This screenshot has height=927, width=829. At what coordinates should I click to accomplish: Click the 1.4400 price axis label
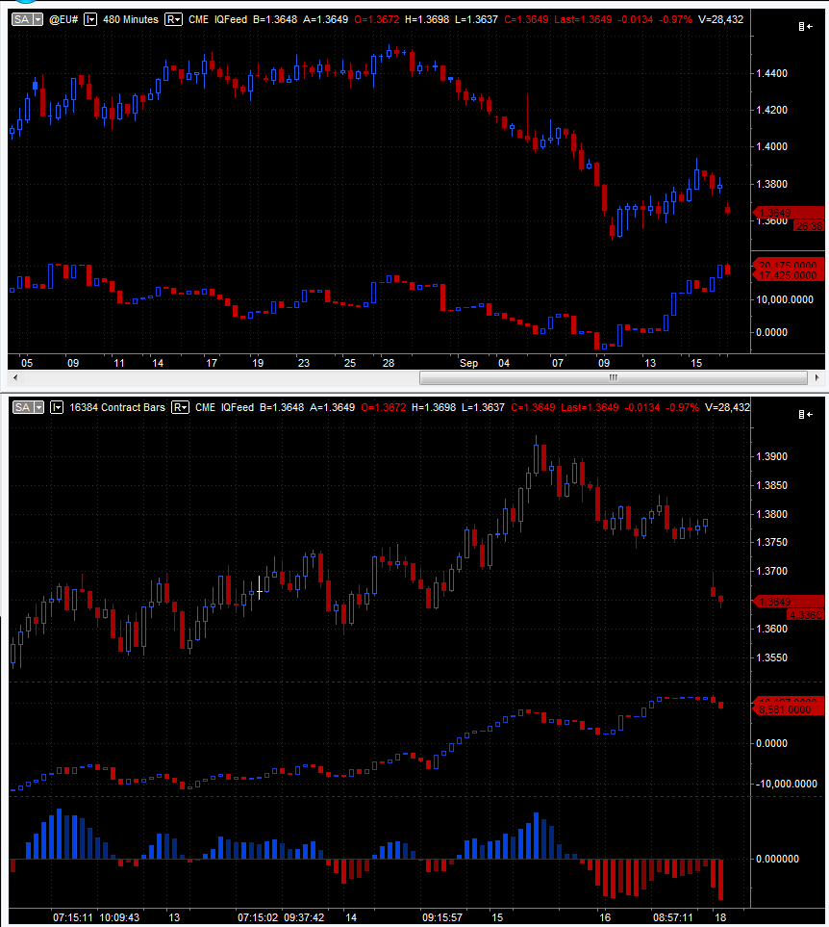(x=771, y=73)
